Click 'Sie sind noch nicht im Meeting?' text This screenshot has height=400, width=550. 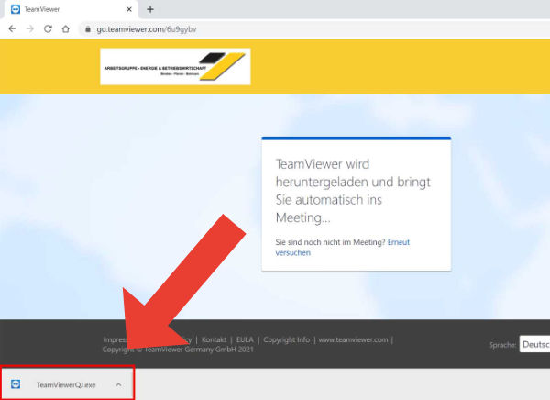point(330,242)
